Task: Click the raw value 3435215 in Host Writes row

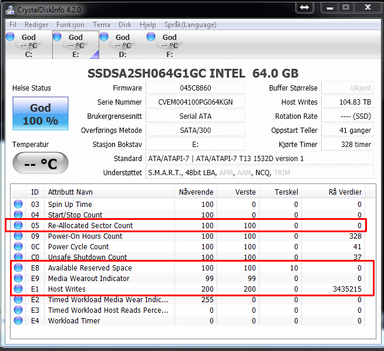Action: (x=347, y=289)
